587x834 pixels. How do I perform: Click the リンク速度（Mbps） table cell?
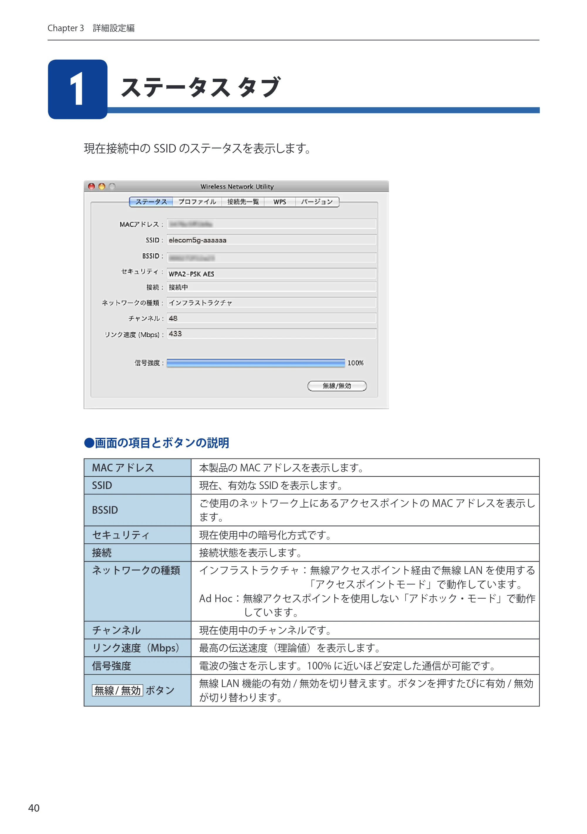tap(137, 648)
